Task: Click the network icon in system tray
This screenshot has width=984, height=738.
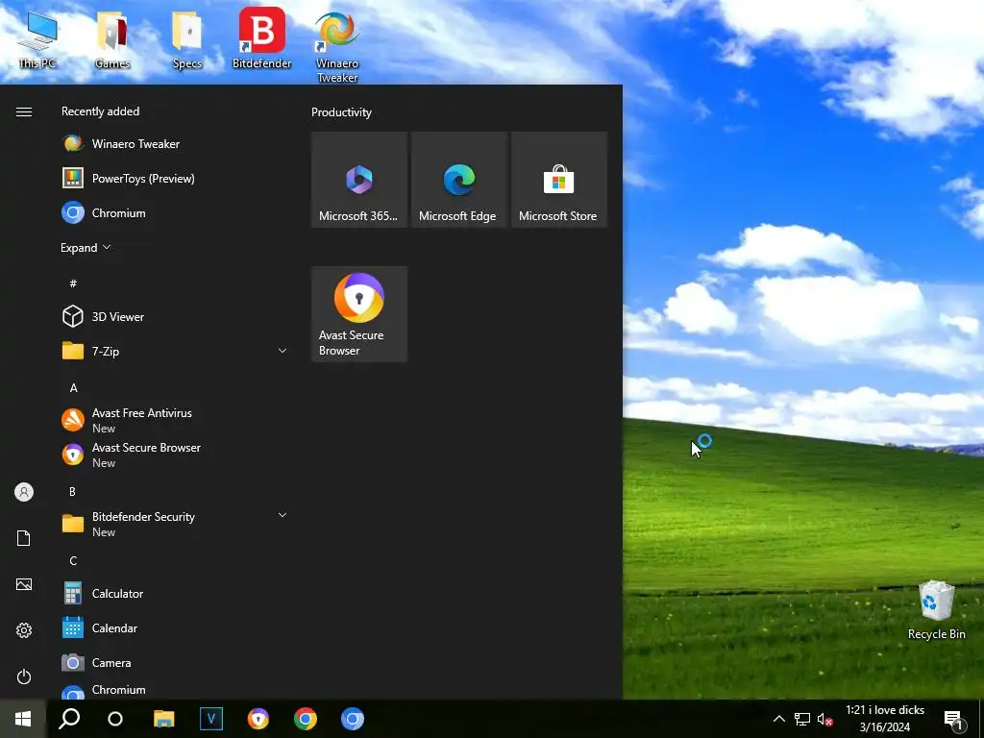Action: 802,719
